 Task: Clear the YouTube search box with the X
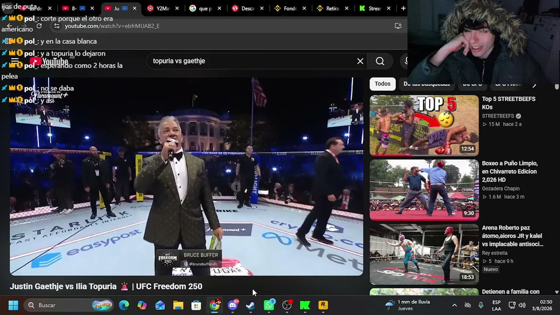360,61
